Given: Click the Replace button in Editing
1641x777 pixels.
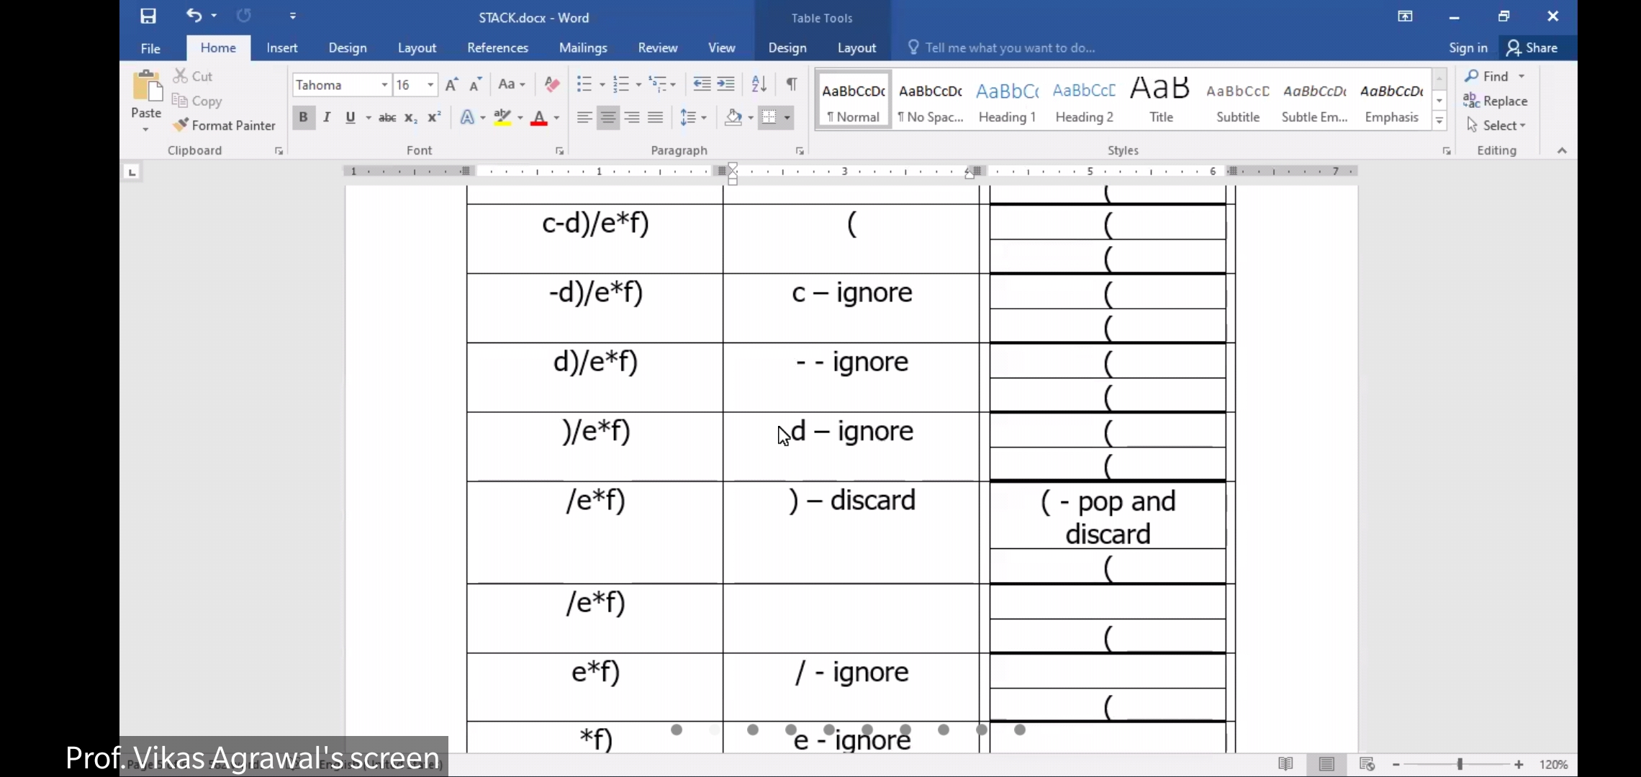Looking at the screenshot, I should pyautogui.click(x=1496, y=101).
